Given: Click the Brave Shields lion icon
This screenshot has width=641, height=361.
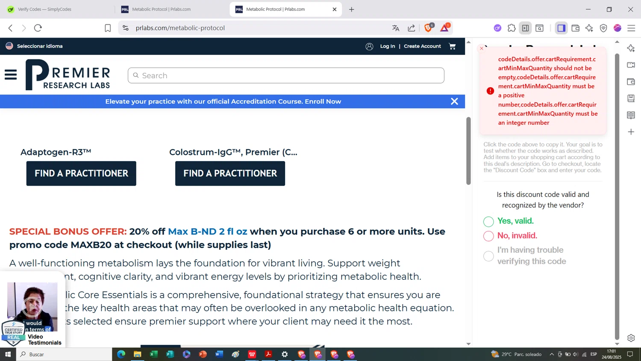Looking at the screenshot, I should [428, 28].
